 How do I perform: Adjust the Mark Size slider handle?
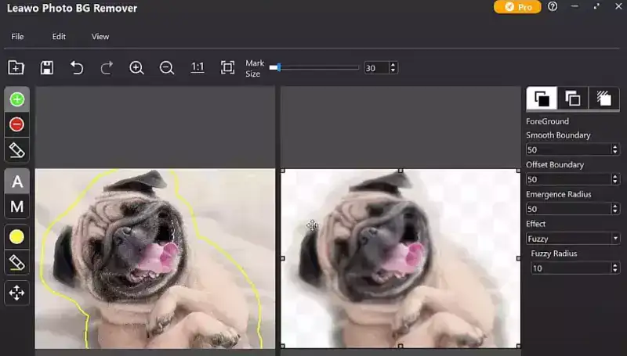279,67
